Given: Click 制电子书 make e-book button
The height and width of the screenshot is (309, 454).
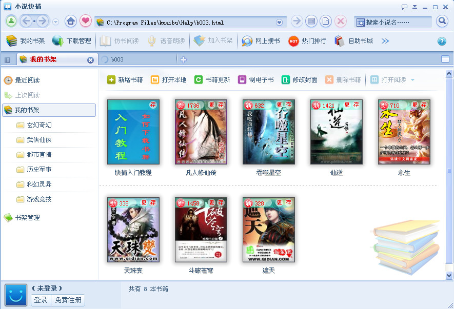Looking at the screenshot, I should coord(255,80).
